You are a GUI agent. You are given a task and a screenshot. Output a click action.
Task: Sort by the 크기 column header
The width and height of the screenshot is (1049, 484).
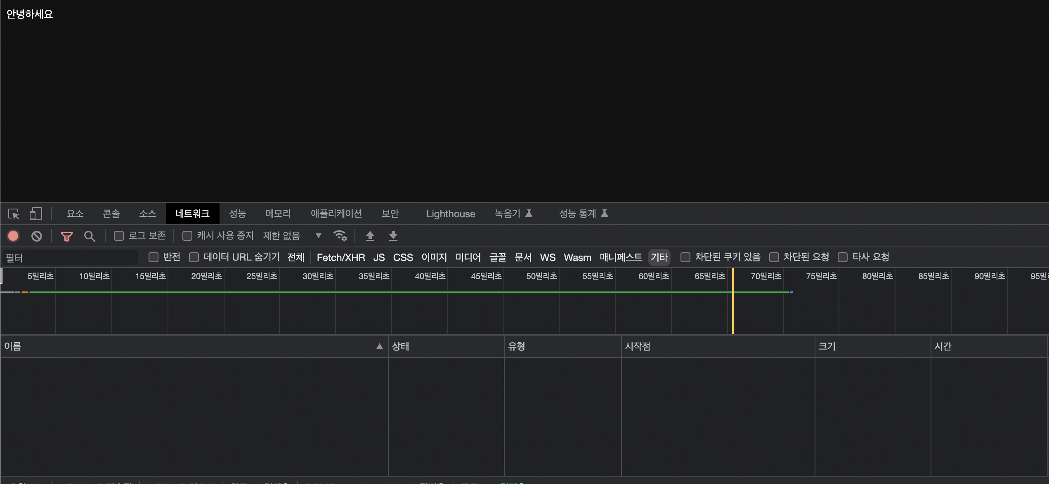(873, 346)
